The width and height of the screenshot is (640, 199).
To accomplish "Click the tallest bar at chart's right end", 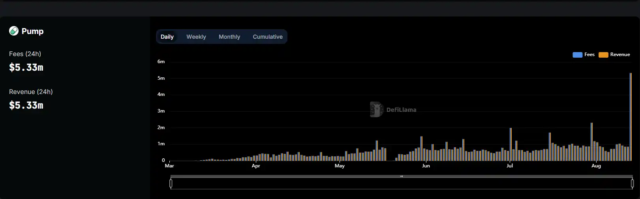I will (x=631, y=118).
